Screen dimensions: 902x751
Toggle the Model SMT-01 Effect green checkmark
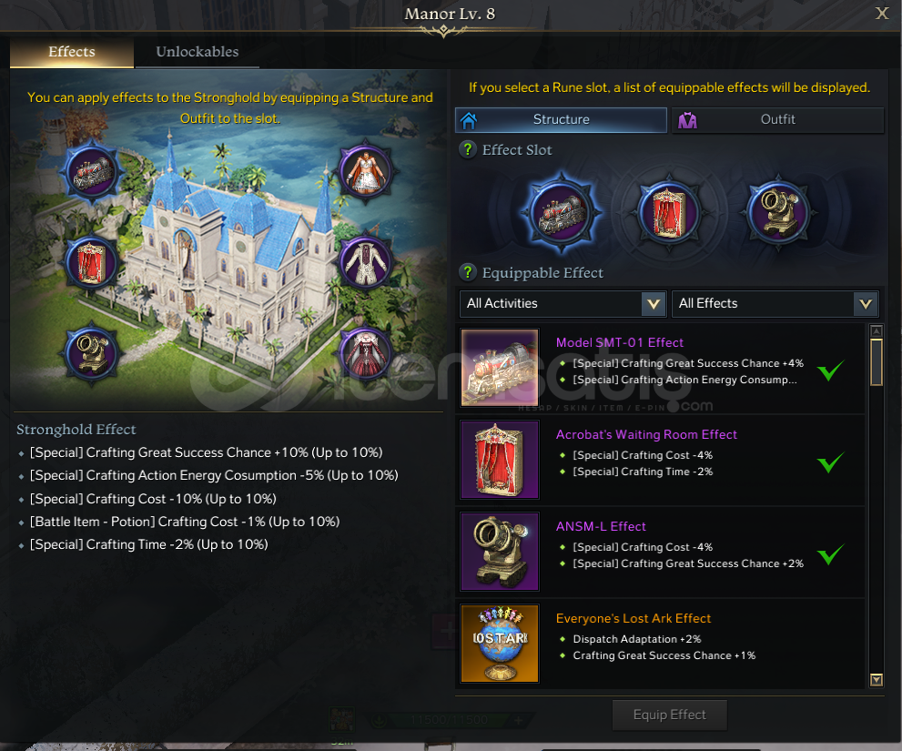830,370
